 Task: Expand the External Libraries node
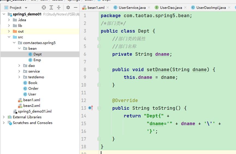4,117
